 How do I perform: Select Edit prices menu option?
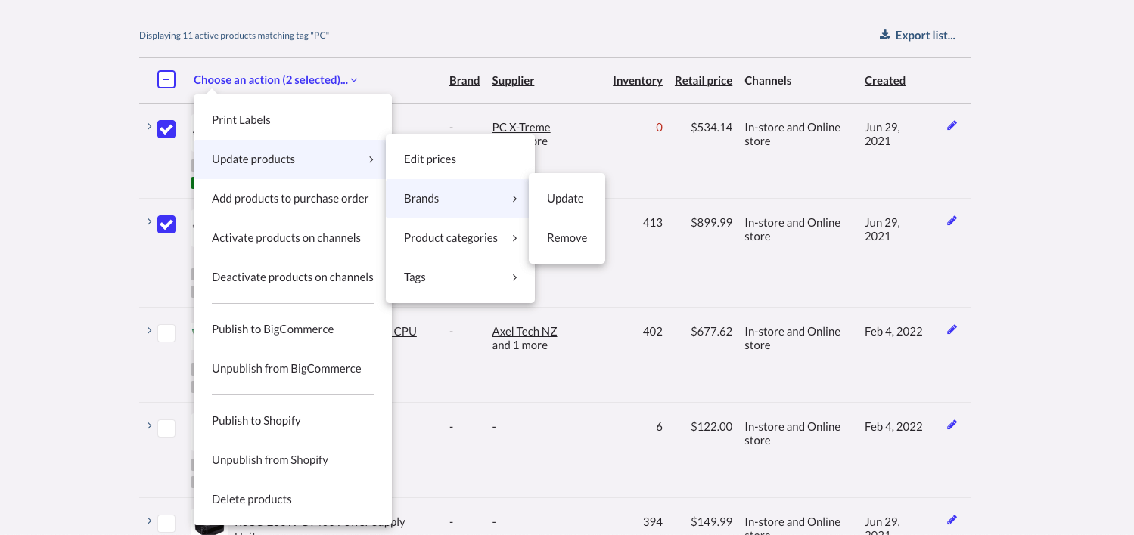point(430,159)
